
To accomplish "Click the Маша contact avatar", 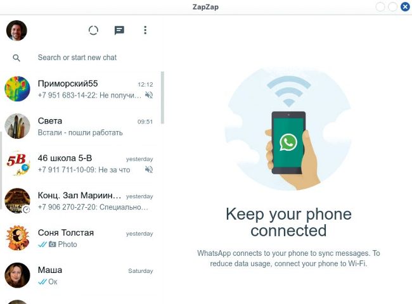I will click(x=17, y=275).
